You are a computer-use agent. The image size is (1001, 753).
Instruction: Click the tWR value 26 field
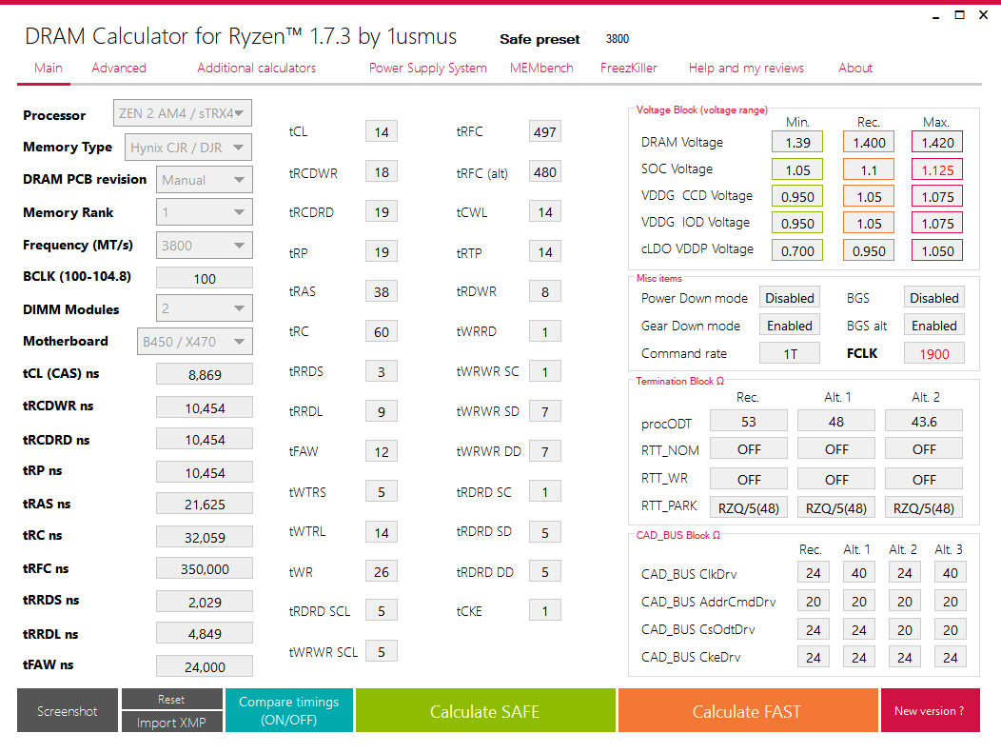pos(382,571)
